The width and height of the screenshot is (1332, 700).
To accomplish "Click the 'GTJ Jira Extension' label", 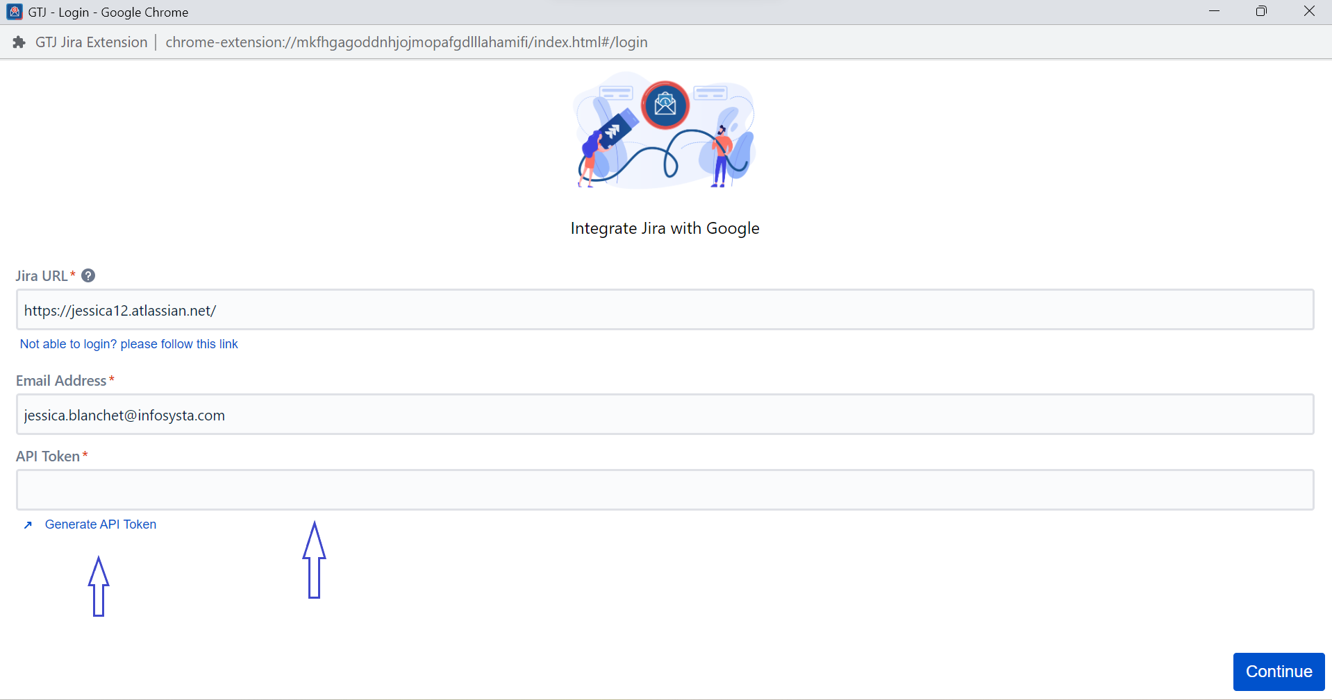I will point(91,42).
